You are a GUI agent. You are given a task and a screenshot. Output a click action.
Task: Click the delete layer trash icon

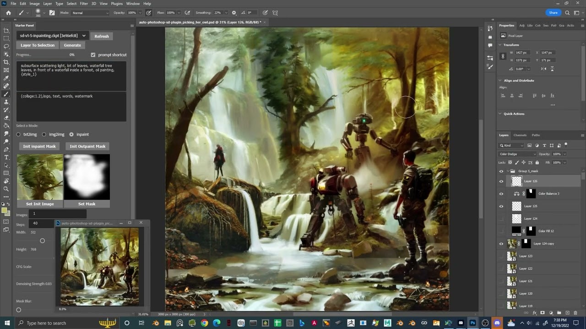coord(575,313)
